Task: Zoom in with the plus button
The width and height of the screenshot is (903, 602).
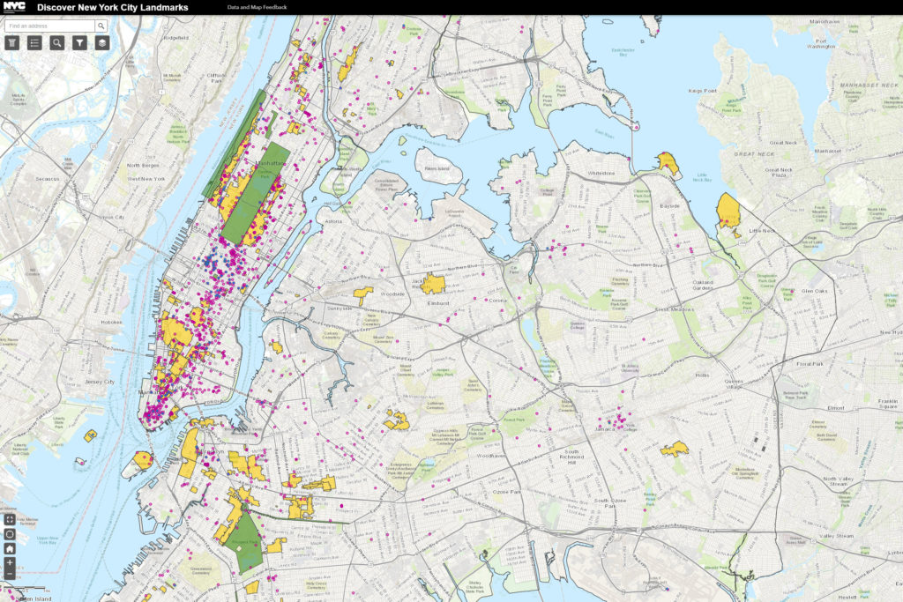Action: [10, 562]
